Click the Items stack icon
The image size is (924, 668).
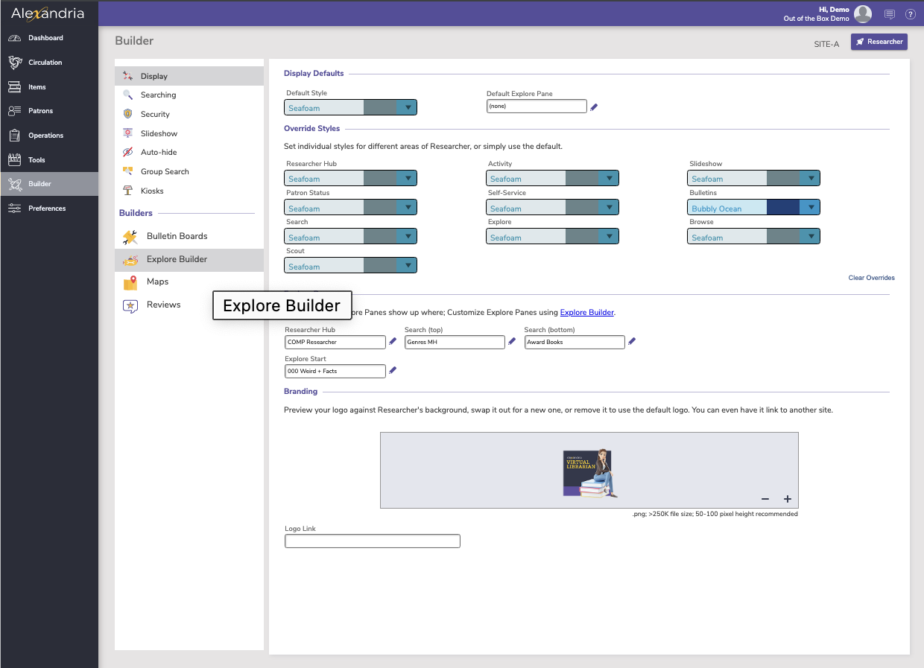click(x=14, y=87)
